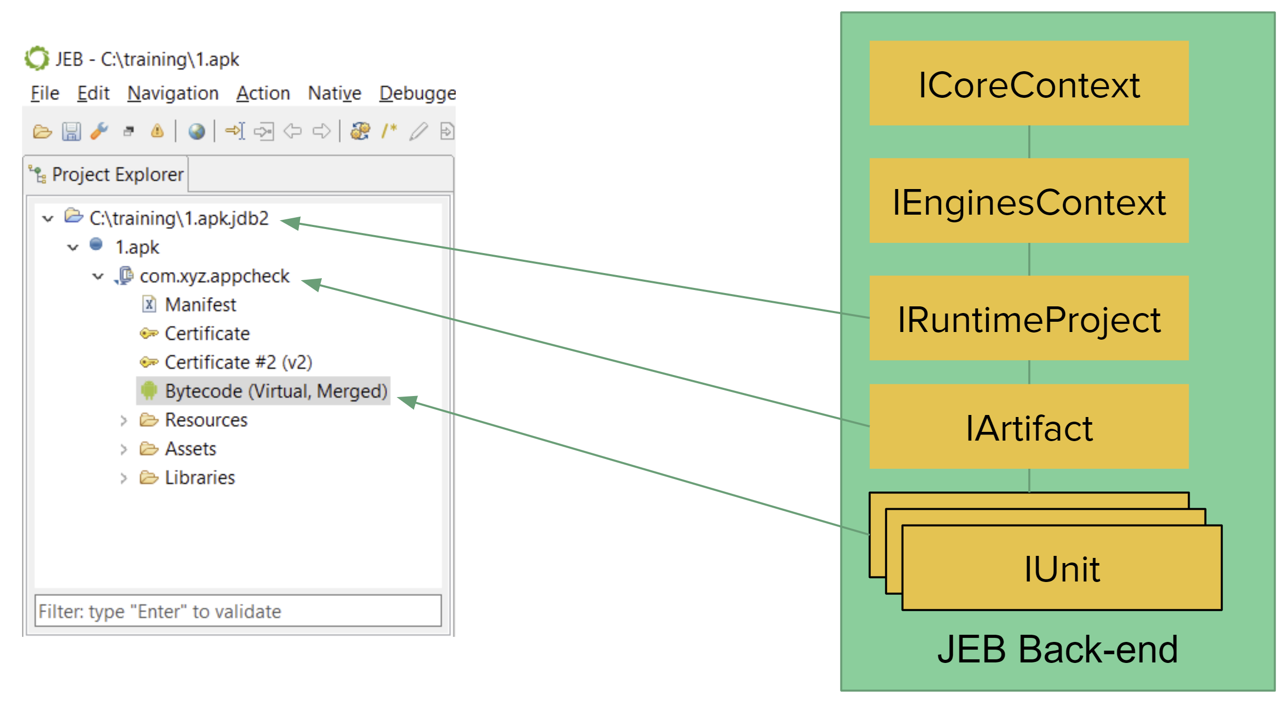Screen dimensions: 1287x707
Task: Click the folder icon beside Resources
Action: (x=149, y=420)
